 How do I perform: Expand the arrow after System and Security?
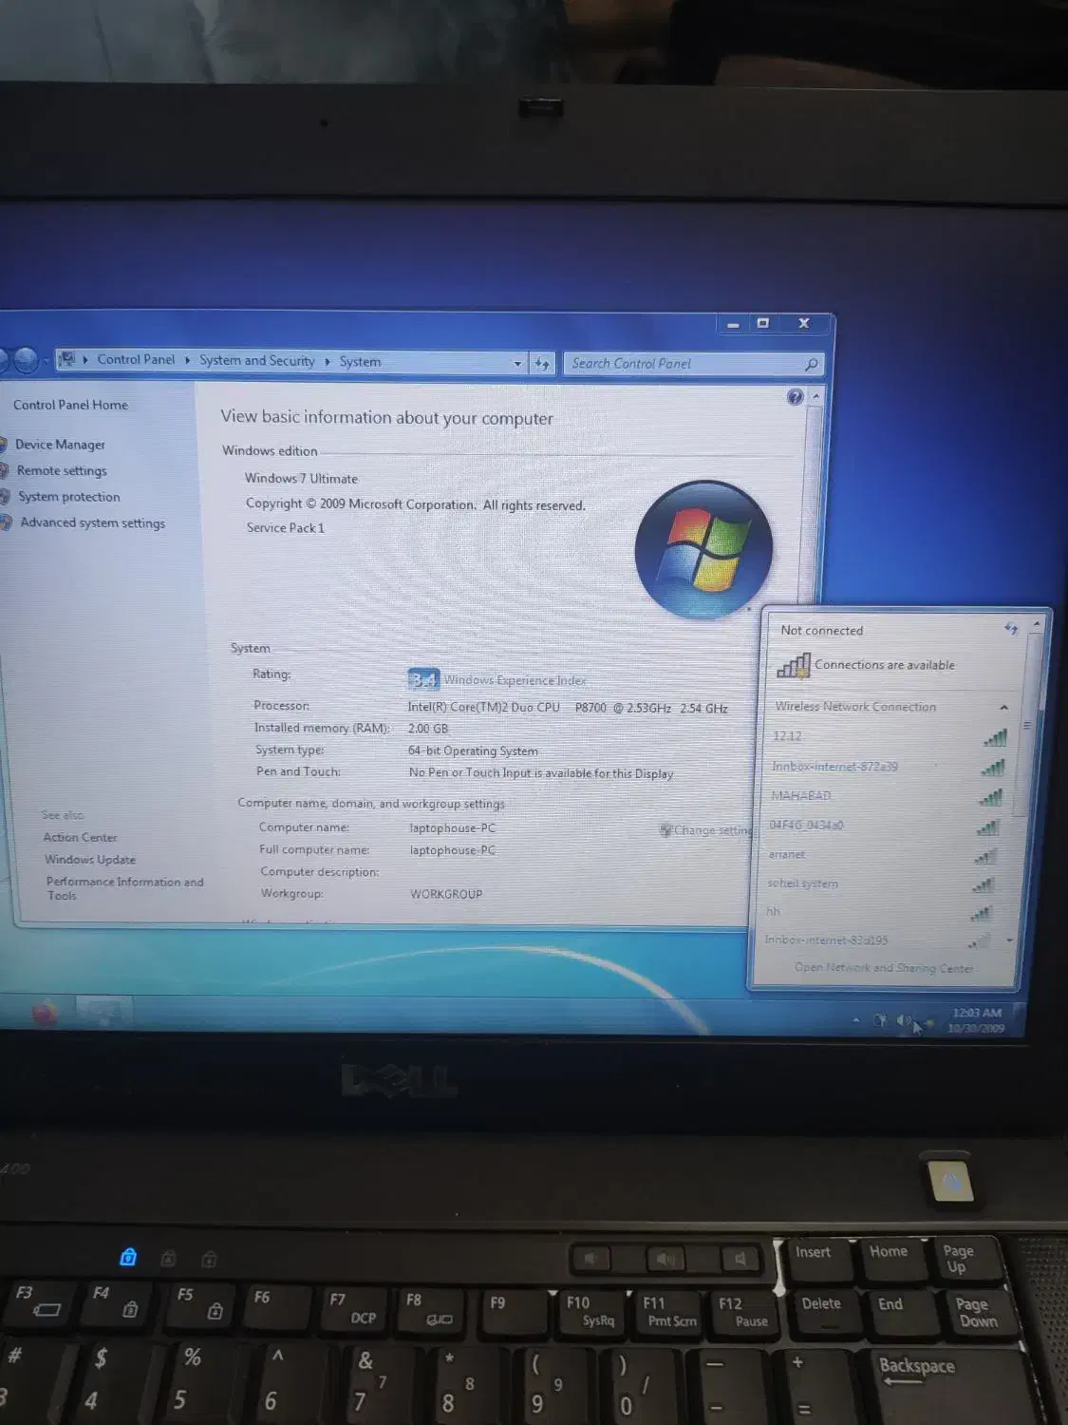pos(327,361)
